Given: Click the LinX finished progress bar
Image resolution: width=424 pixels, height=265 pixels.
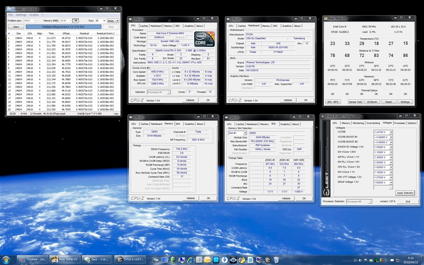Looking at the screenshot, I should pos(63,26).
